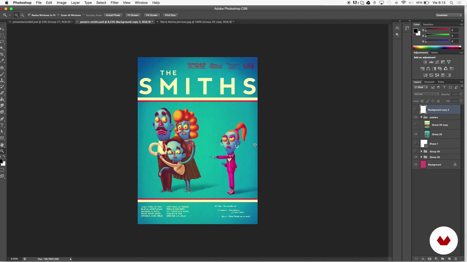Hide the posters group

[x=416, y=117]
